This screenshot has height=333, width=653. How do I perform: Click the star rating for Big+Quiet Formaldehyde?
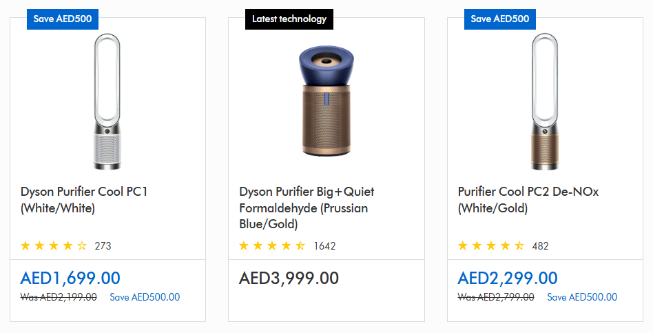pyautogui.click(x=272, y=245)
